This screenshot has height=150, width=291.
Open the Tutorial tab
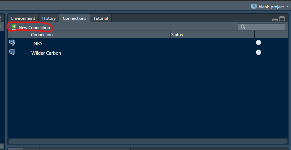click(x=101, y=18)
